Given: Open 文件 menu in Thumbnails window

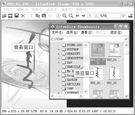Looking at the screenshot, I should (57, 32).
